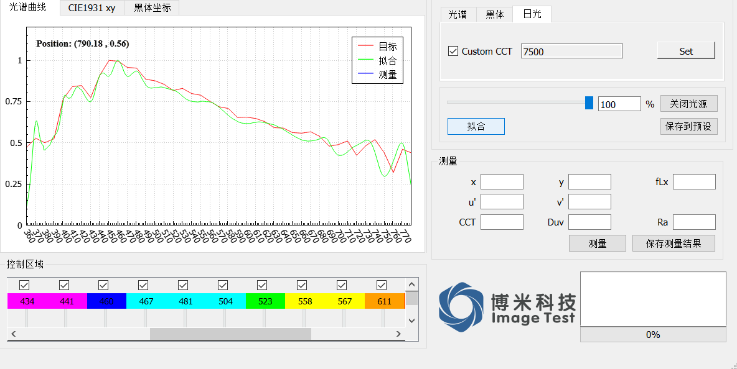
Task: Click the Duv measurement field
Action: coord(590,222)
